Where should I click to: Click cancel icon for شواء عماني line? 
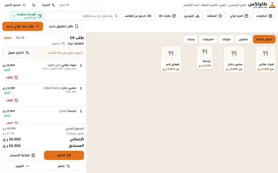pos(16,78)
